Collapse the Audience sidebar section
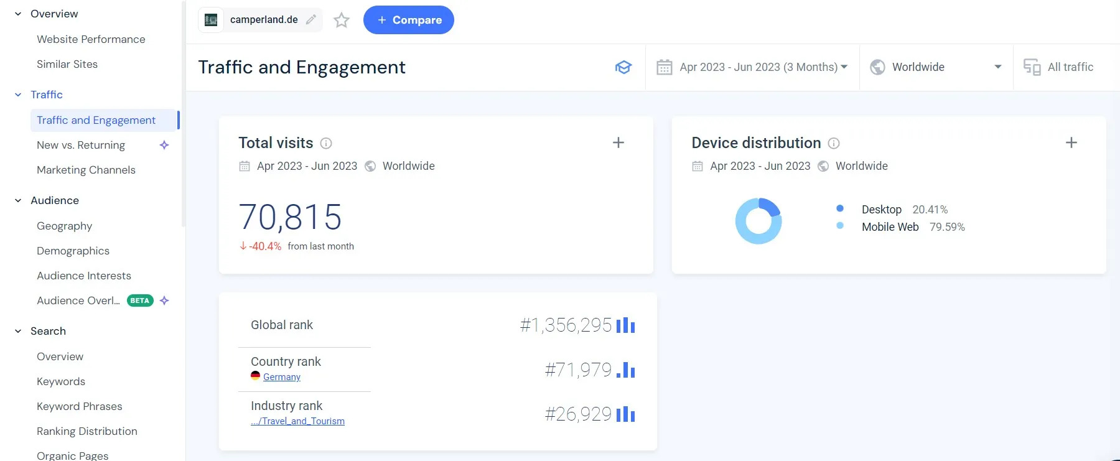The image size is (1120, 461). click(x=18, y=200)
